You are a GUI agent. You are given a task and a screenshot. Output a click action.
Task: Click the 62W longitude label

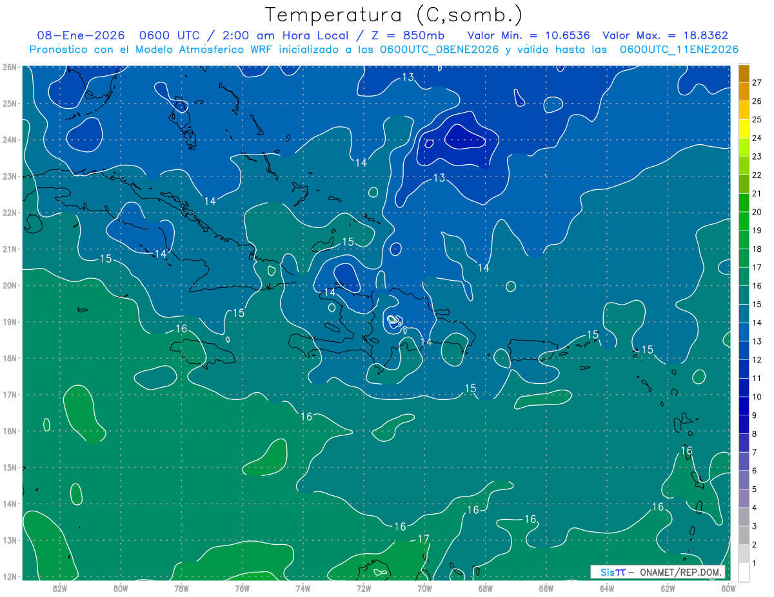[668, 588]
